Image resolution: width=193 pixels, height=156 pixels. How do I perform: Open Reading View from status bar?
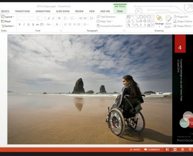tap(182, 149)
